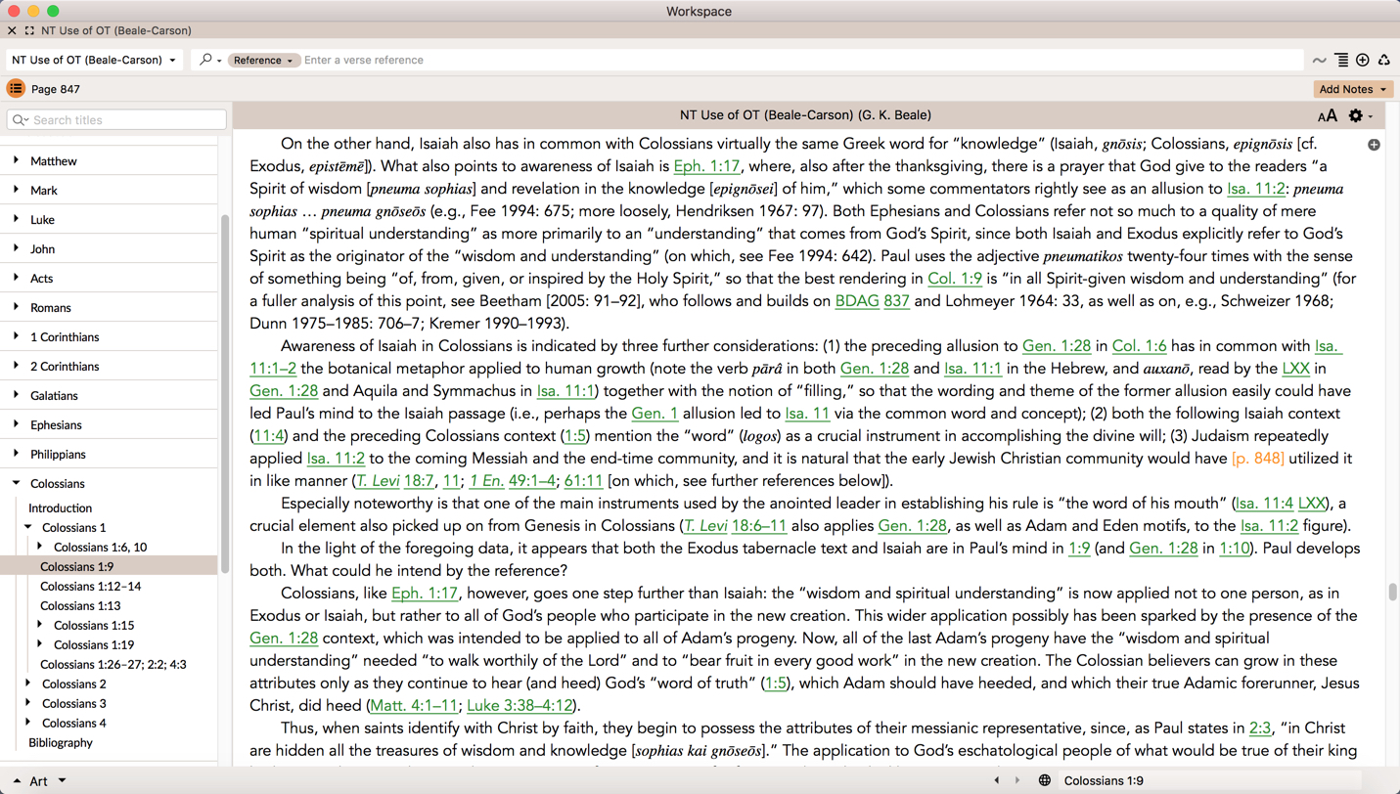Viewport: 1400px width, 794px height.
Task: Expand the Colossians 4 subsection
Action: [x=27, y=723]
